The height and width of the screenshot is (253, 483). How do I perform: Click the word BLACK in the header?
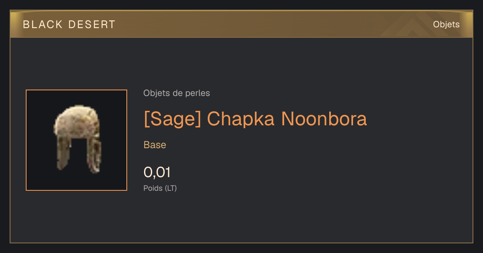point(43,24)
